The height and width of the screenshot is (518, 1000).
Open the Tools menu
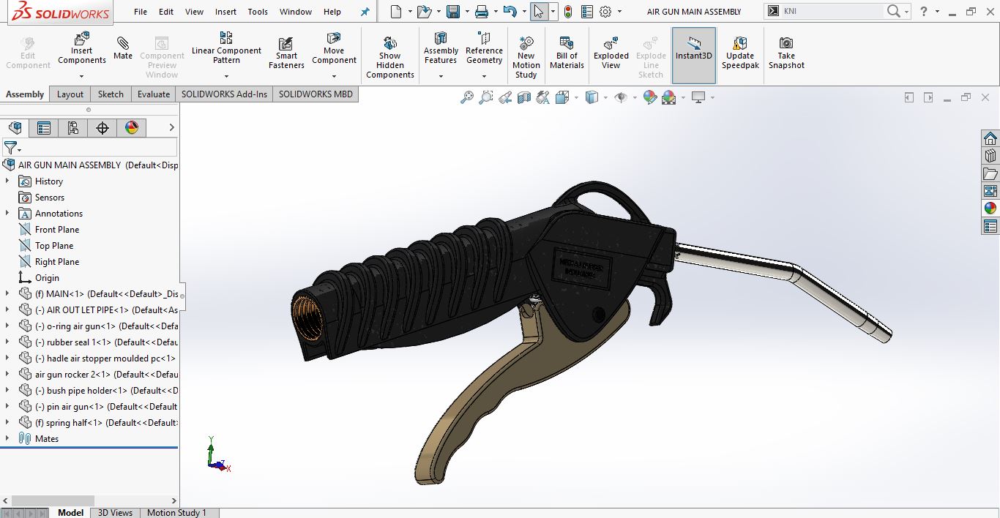258,12
